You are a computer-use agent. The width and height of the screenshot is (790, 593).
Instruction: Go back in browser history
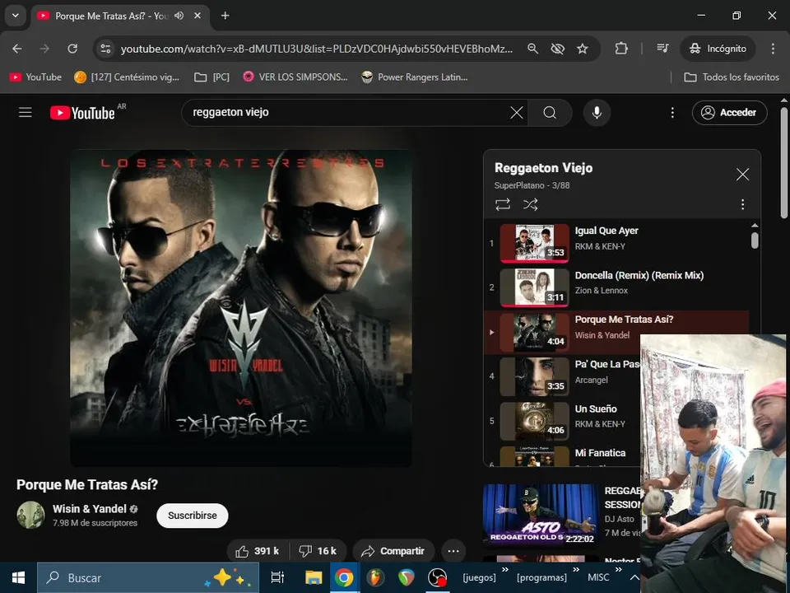(17, 49)
